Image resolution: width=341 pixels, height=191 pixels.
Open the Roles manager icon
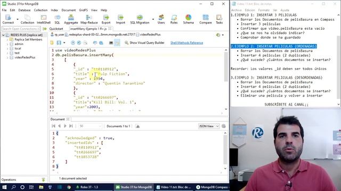tap(174, 19)
